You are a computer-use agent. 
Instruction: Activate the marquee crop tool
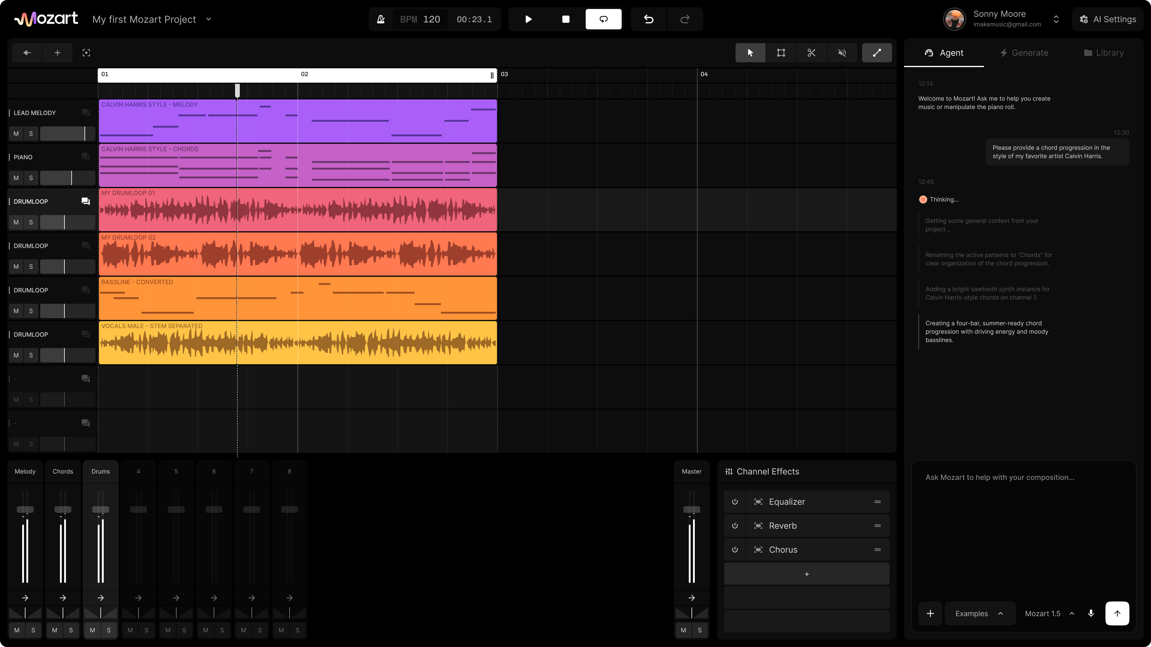coord(781,53)
